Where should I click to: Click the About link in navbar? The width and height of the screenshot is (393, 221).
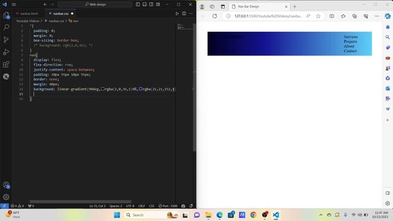349,46
